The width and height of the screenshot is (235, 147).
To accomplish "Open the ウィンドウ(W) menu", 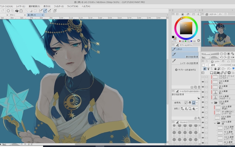I will 73,6.
